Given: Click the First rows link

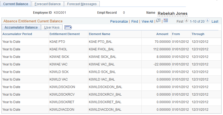Looking at the screenshot, I should point(180,22).
